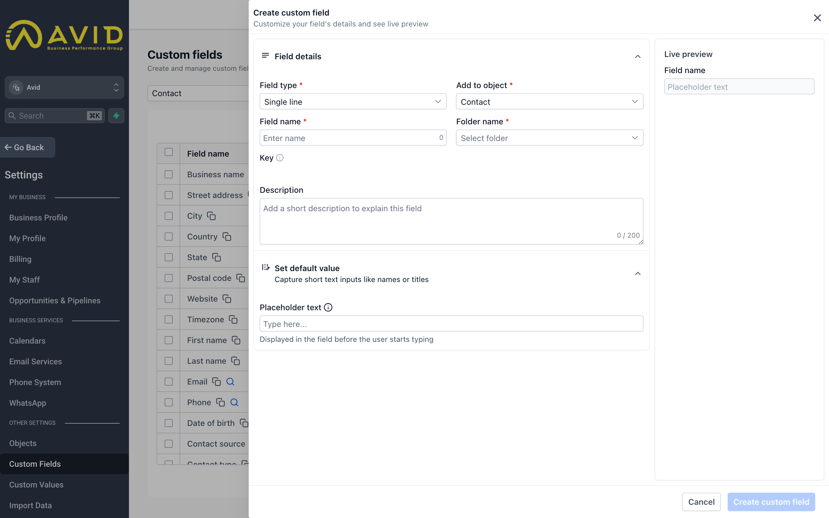Screen dimensions: 829x518
Task: Collapse the Set default value section
Action: [x=638, y=273]
